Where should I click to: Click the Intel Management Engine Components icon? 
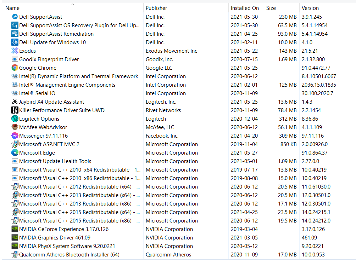(15, 85)
